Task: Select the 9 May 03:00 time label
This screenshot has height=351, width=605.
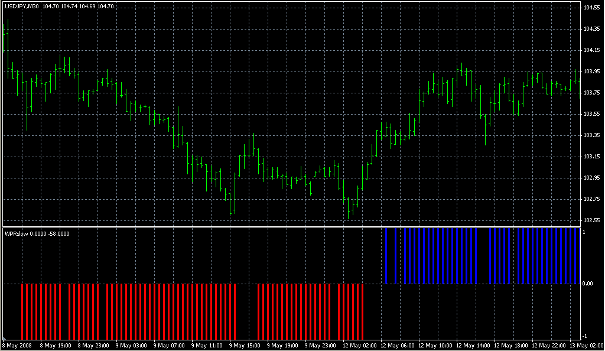Action: [x=131, y=345]
